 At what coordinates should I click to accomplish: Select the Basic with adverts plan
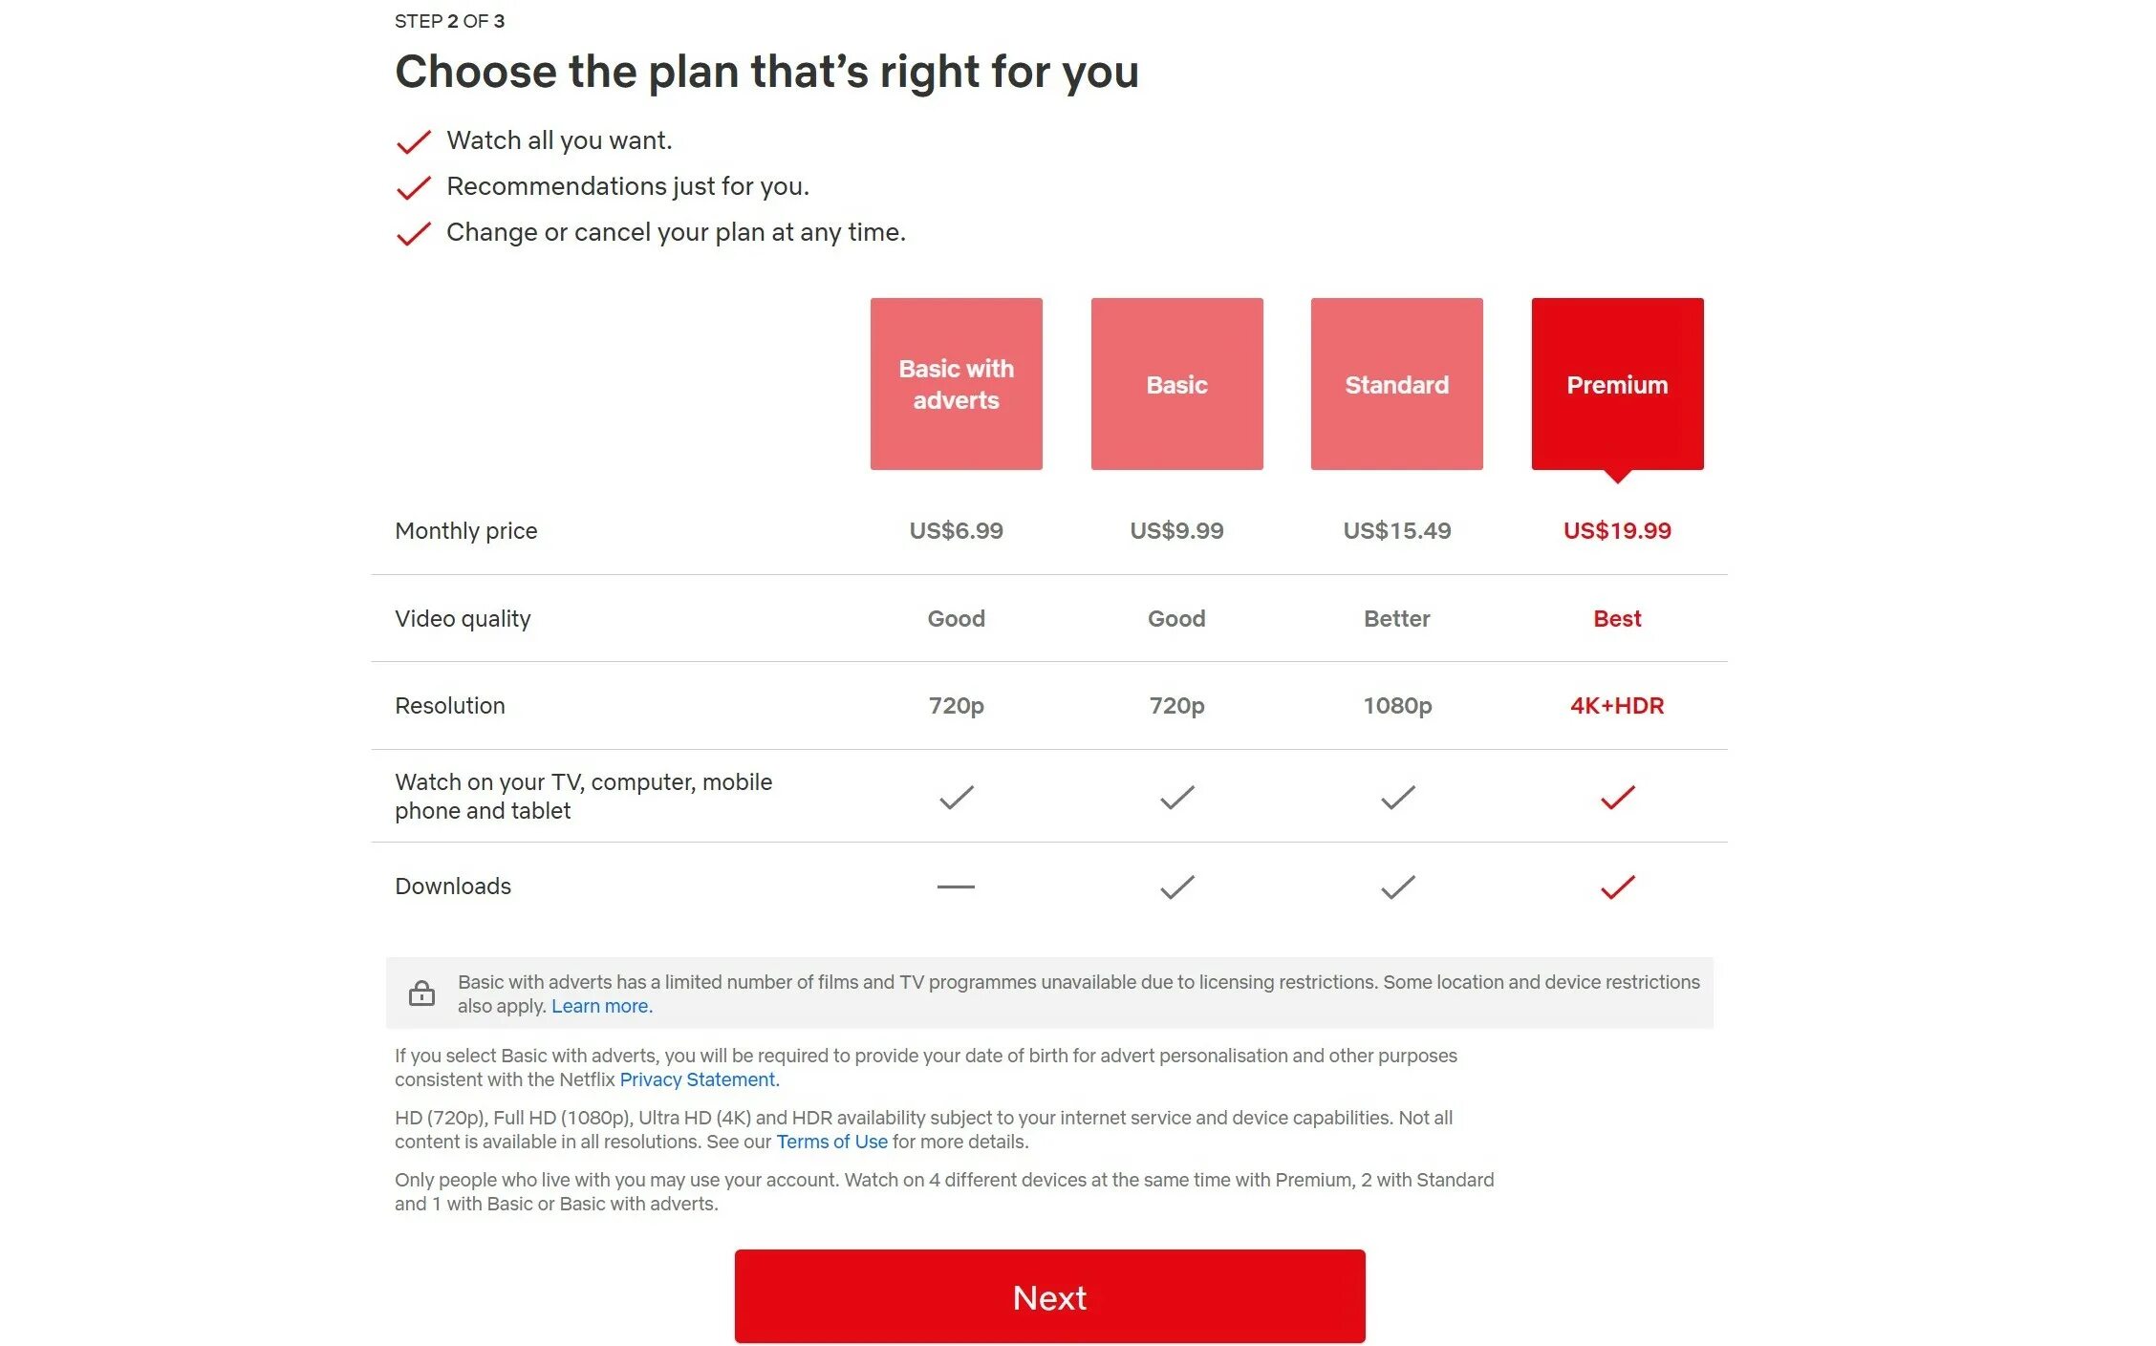click(x=956, y=383)
